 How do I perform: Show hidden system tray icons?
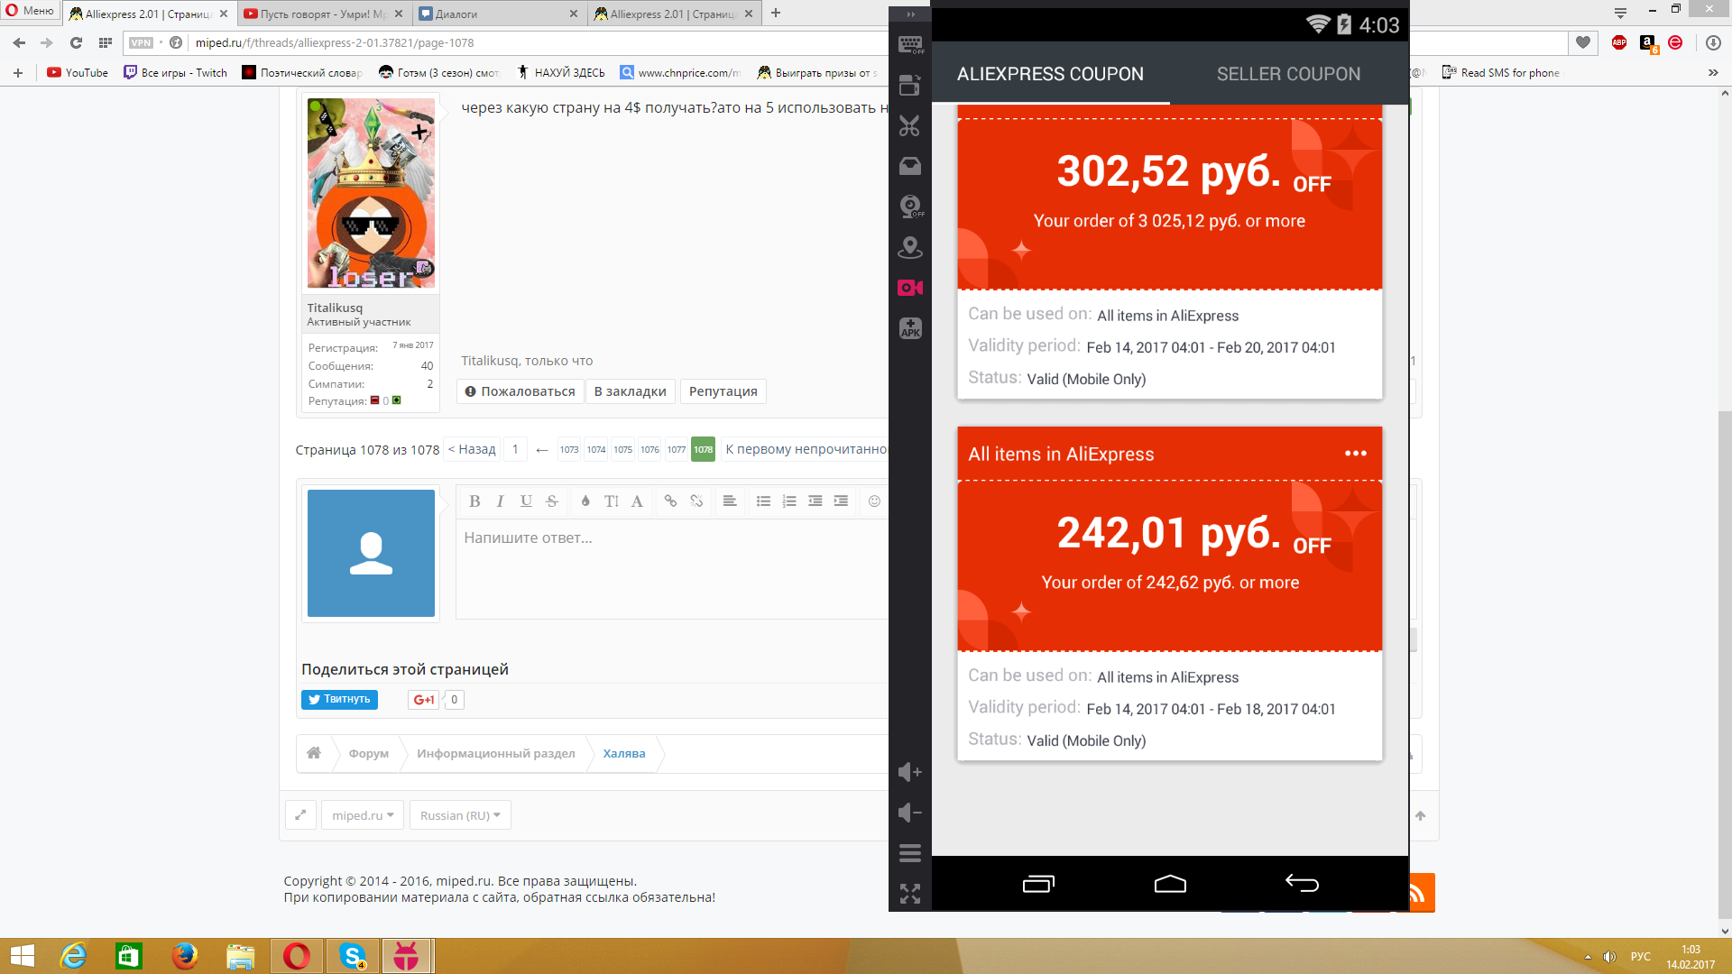[1588, 957]
